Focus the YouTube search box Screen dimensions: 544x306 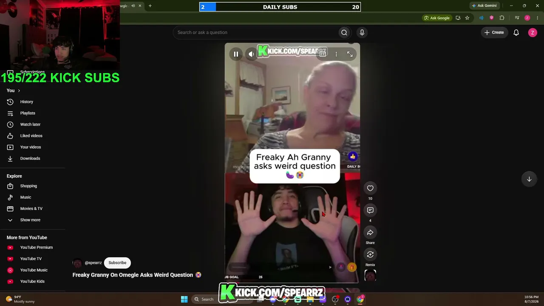(x=255, y=32)
